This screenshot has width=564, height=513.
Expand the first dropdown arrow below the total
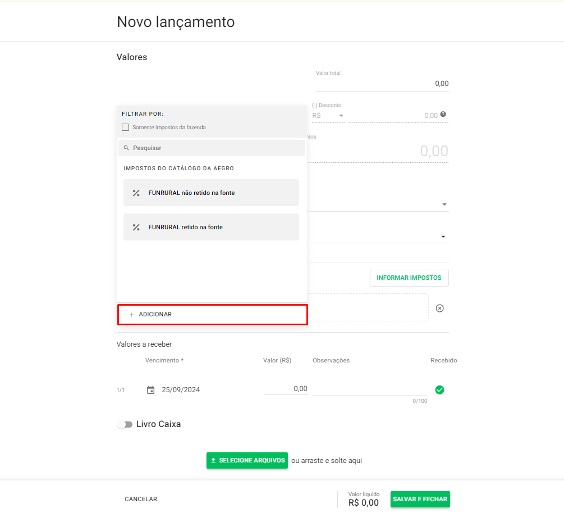[444, 205]
